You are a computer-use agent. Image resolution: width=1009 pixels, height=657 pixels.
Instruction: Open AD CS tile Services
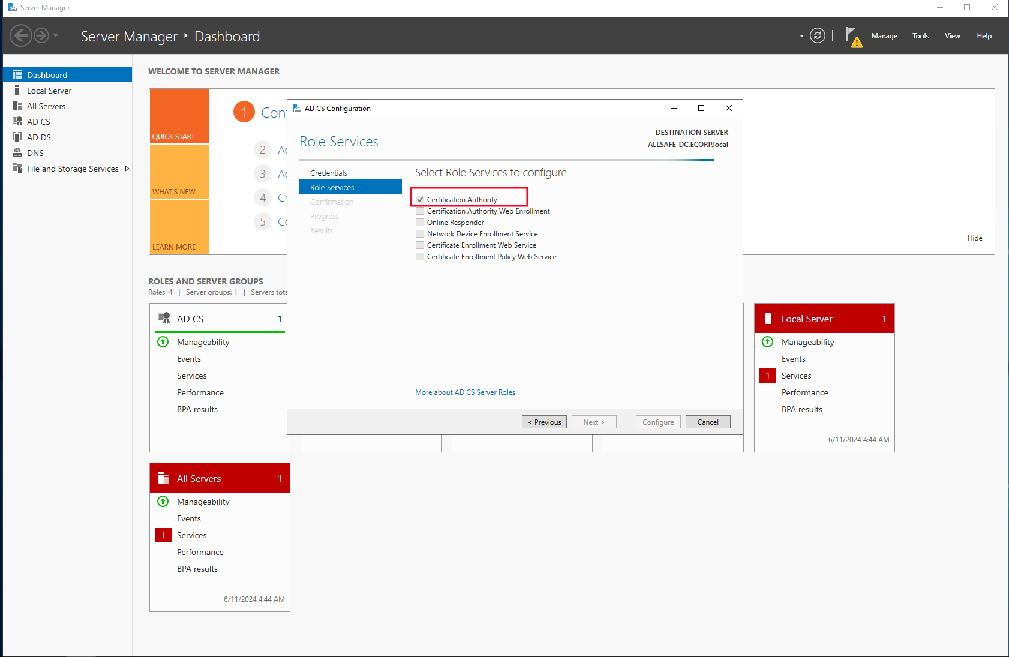pyautogui.click(x=191, y=376)
